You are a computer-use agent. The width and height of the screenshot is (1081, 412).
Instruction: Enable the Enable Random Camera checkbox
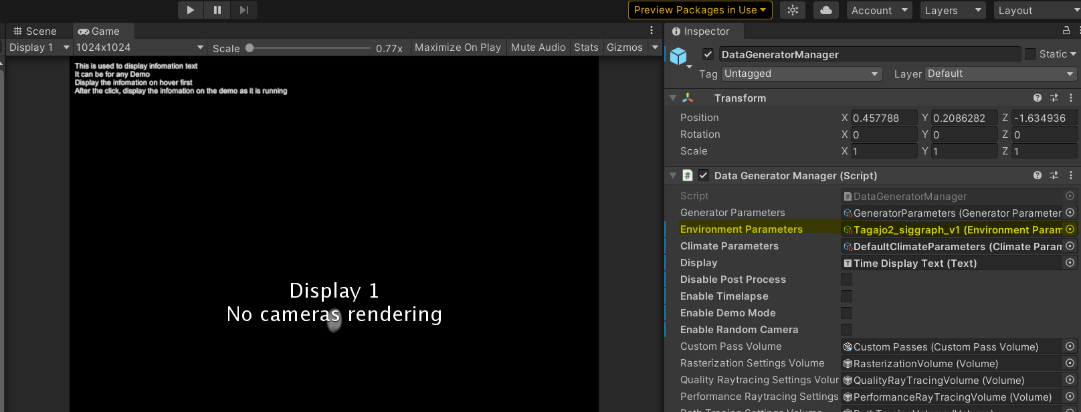click(846, 330)
